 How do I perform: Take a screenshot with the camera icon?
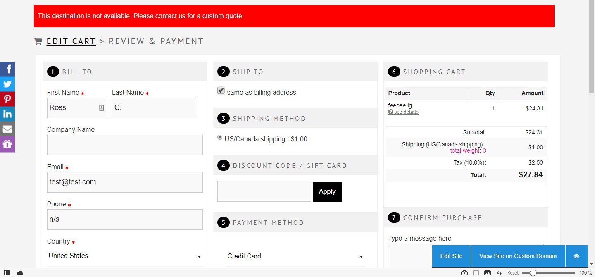464,273
